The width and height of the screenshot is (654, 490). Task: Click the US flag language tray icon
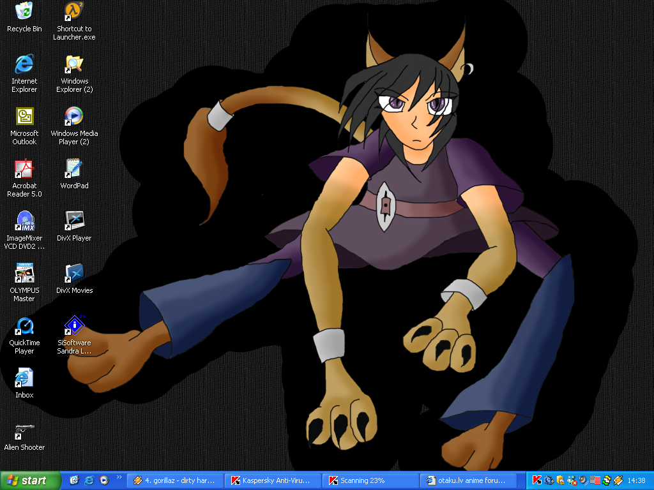[x=595, y=480]
